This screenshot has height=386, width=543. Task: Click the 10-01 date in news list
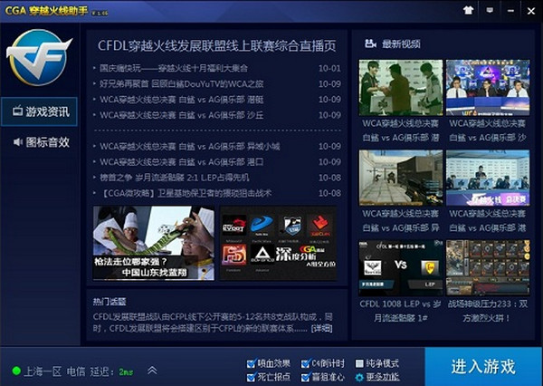pos(329,68)
